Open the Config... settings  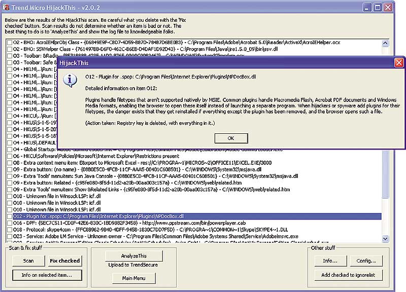point(366,261)
